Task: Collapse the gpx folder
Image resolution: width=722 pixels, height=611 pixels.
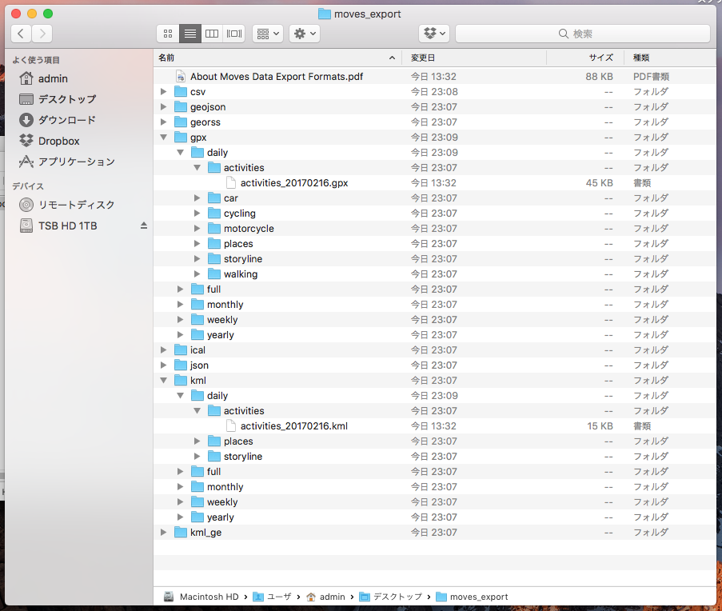Action: click(x=163, y=138)
